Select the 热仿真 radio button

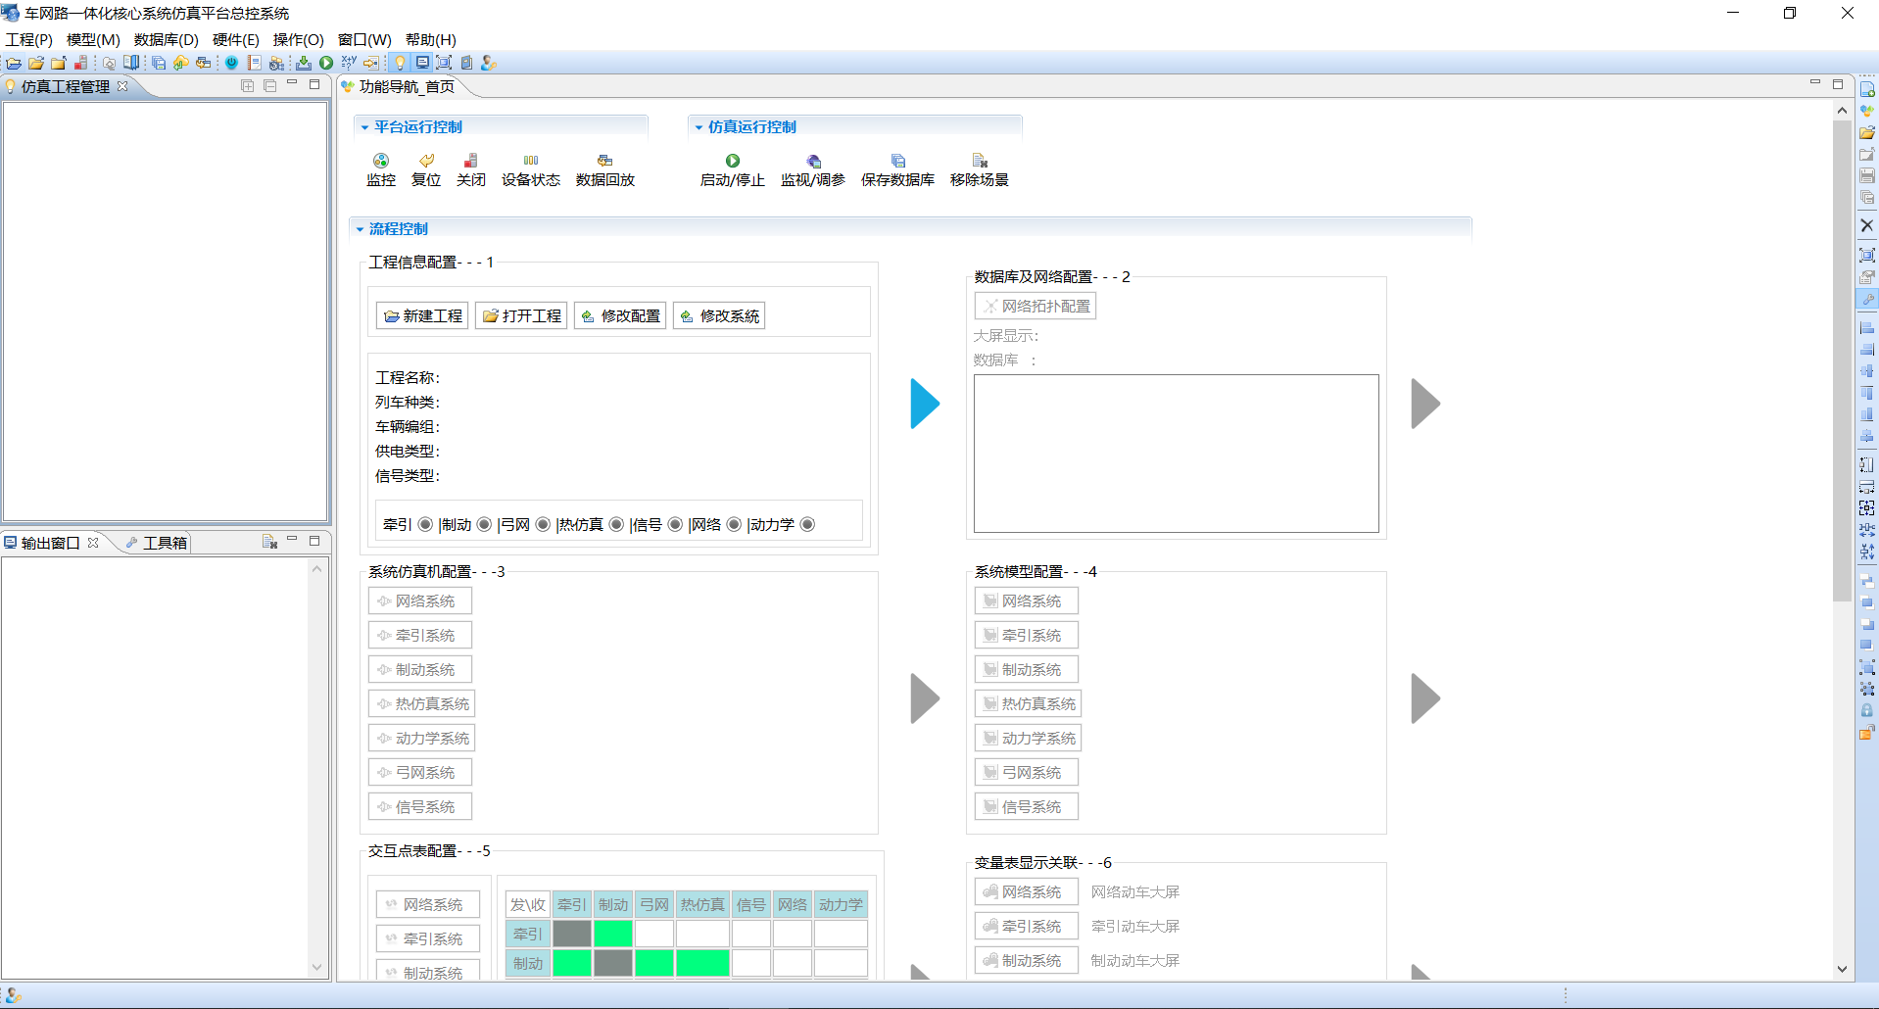click(x=616, y=524)
